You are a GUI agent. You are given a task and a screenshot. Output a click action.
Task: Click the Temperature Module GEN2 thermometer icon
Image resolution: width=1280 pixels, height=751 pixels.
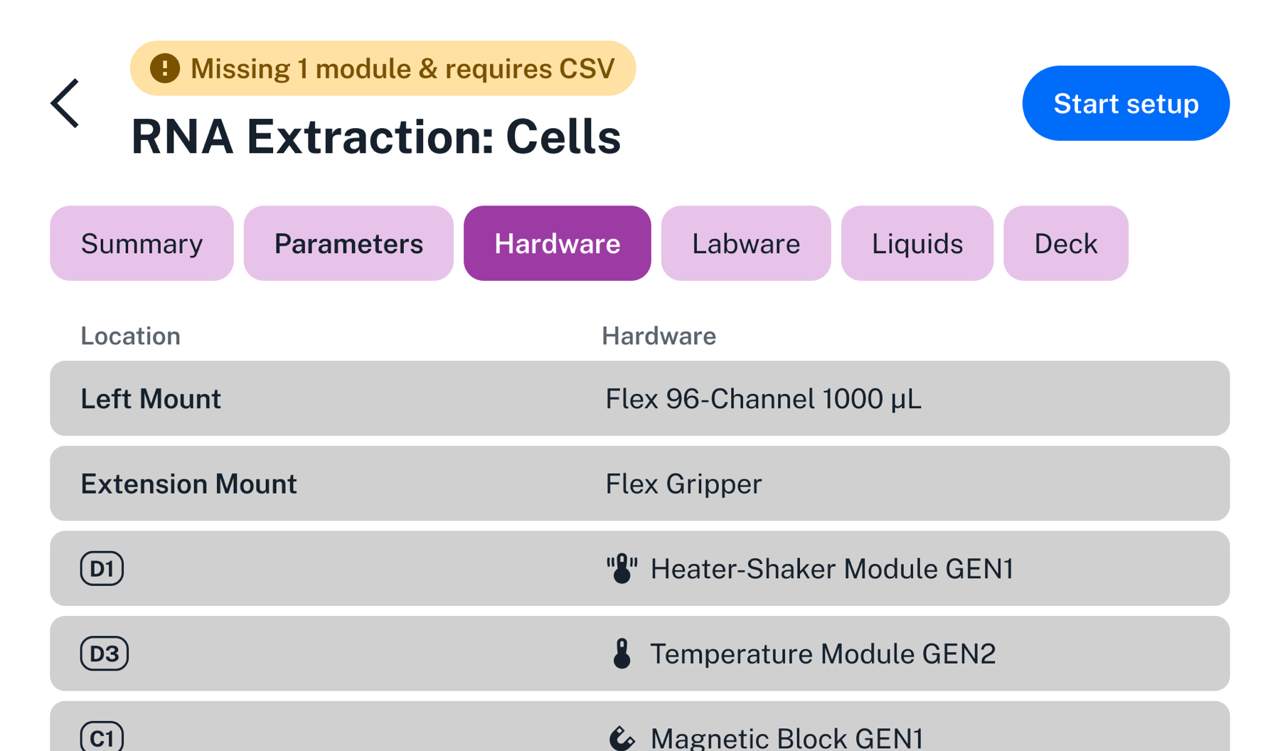(x=622, y=653)
